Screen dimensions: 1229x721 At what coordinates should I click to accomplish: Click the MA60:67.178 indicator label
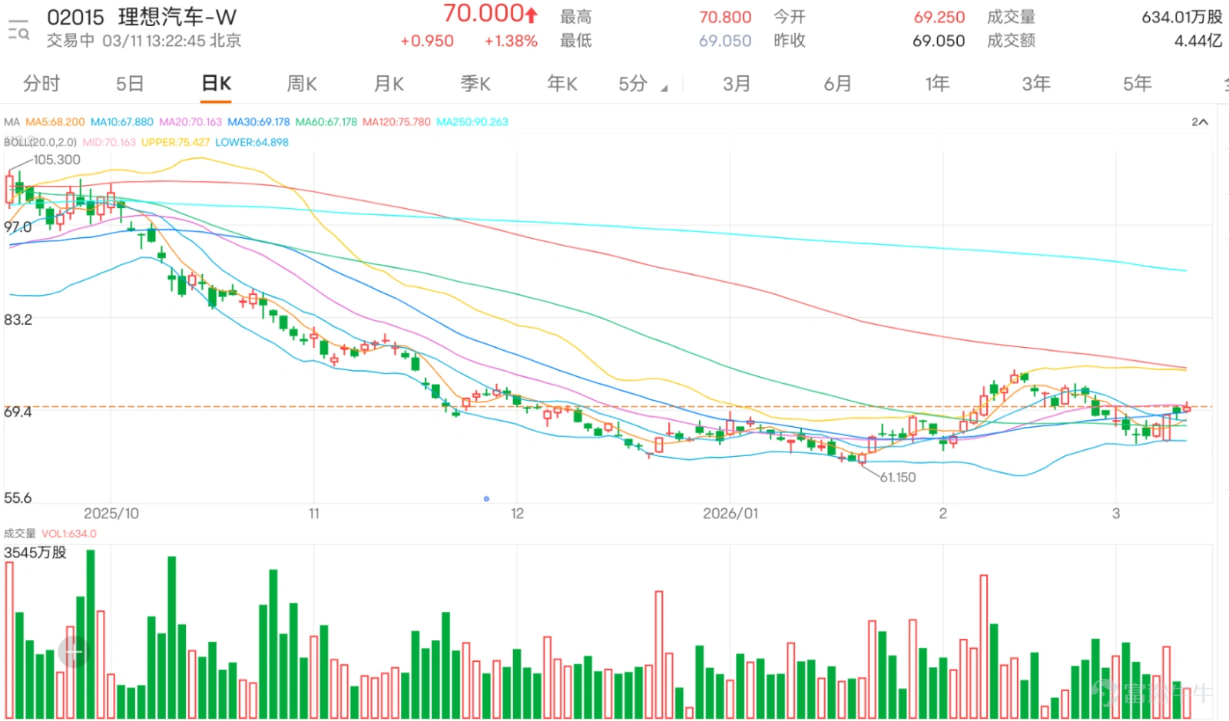coord(326,122)
